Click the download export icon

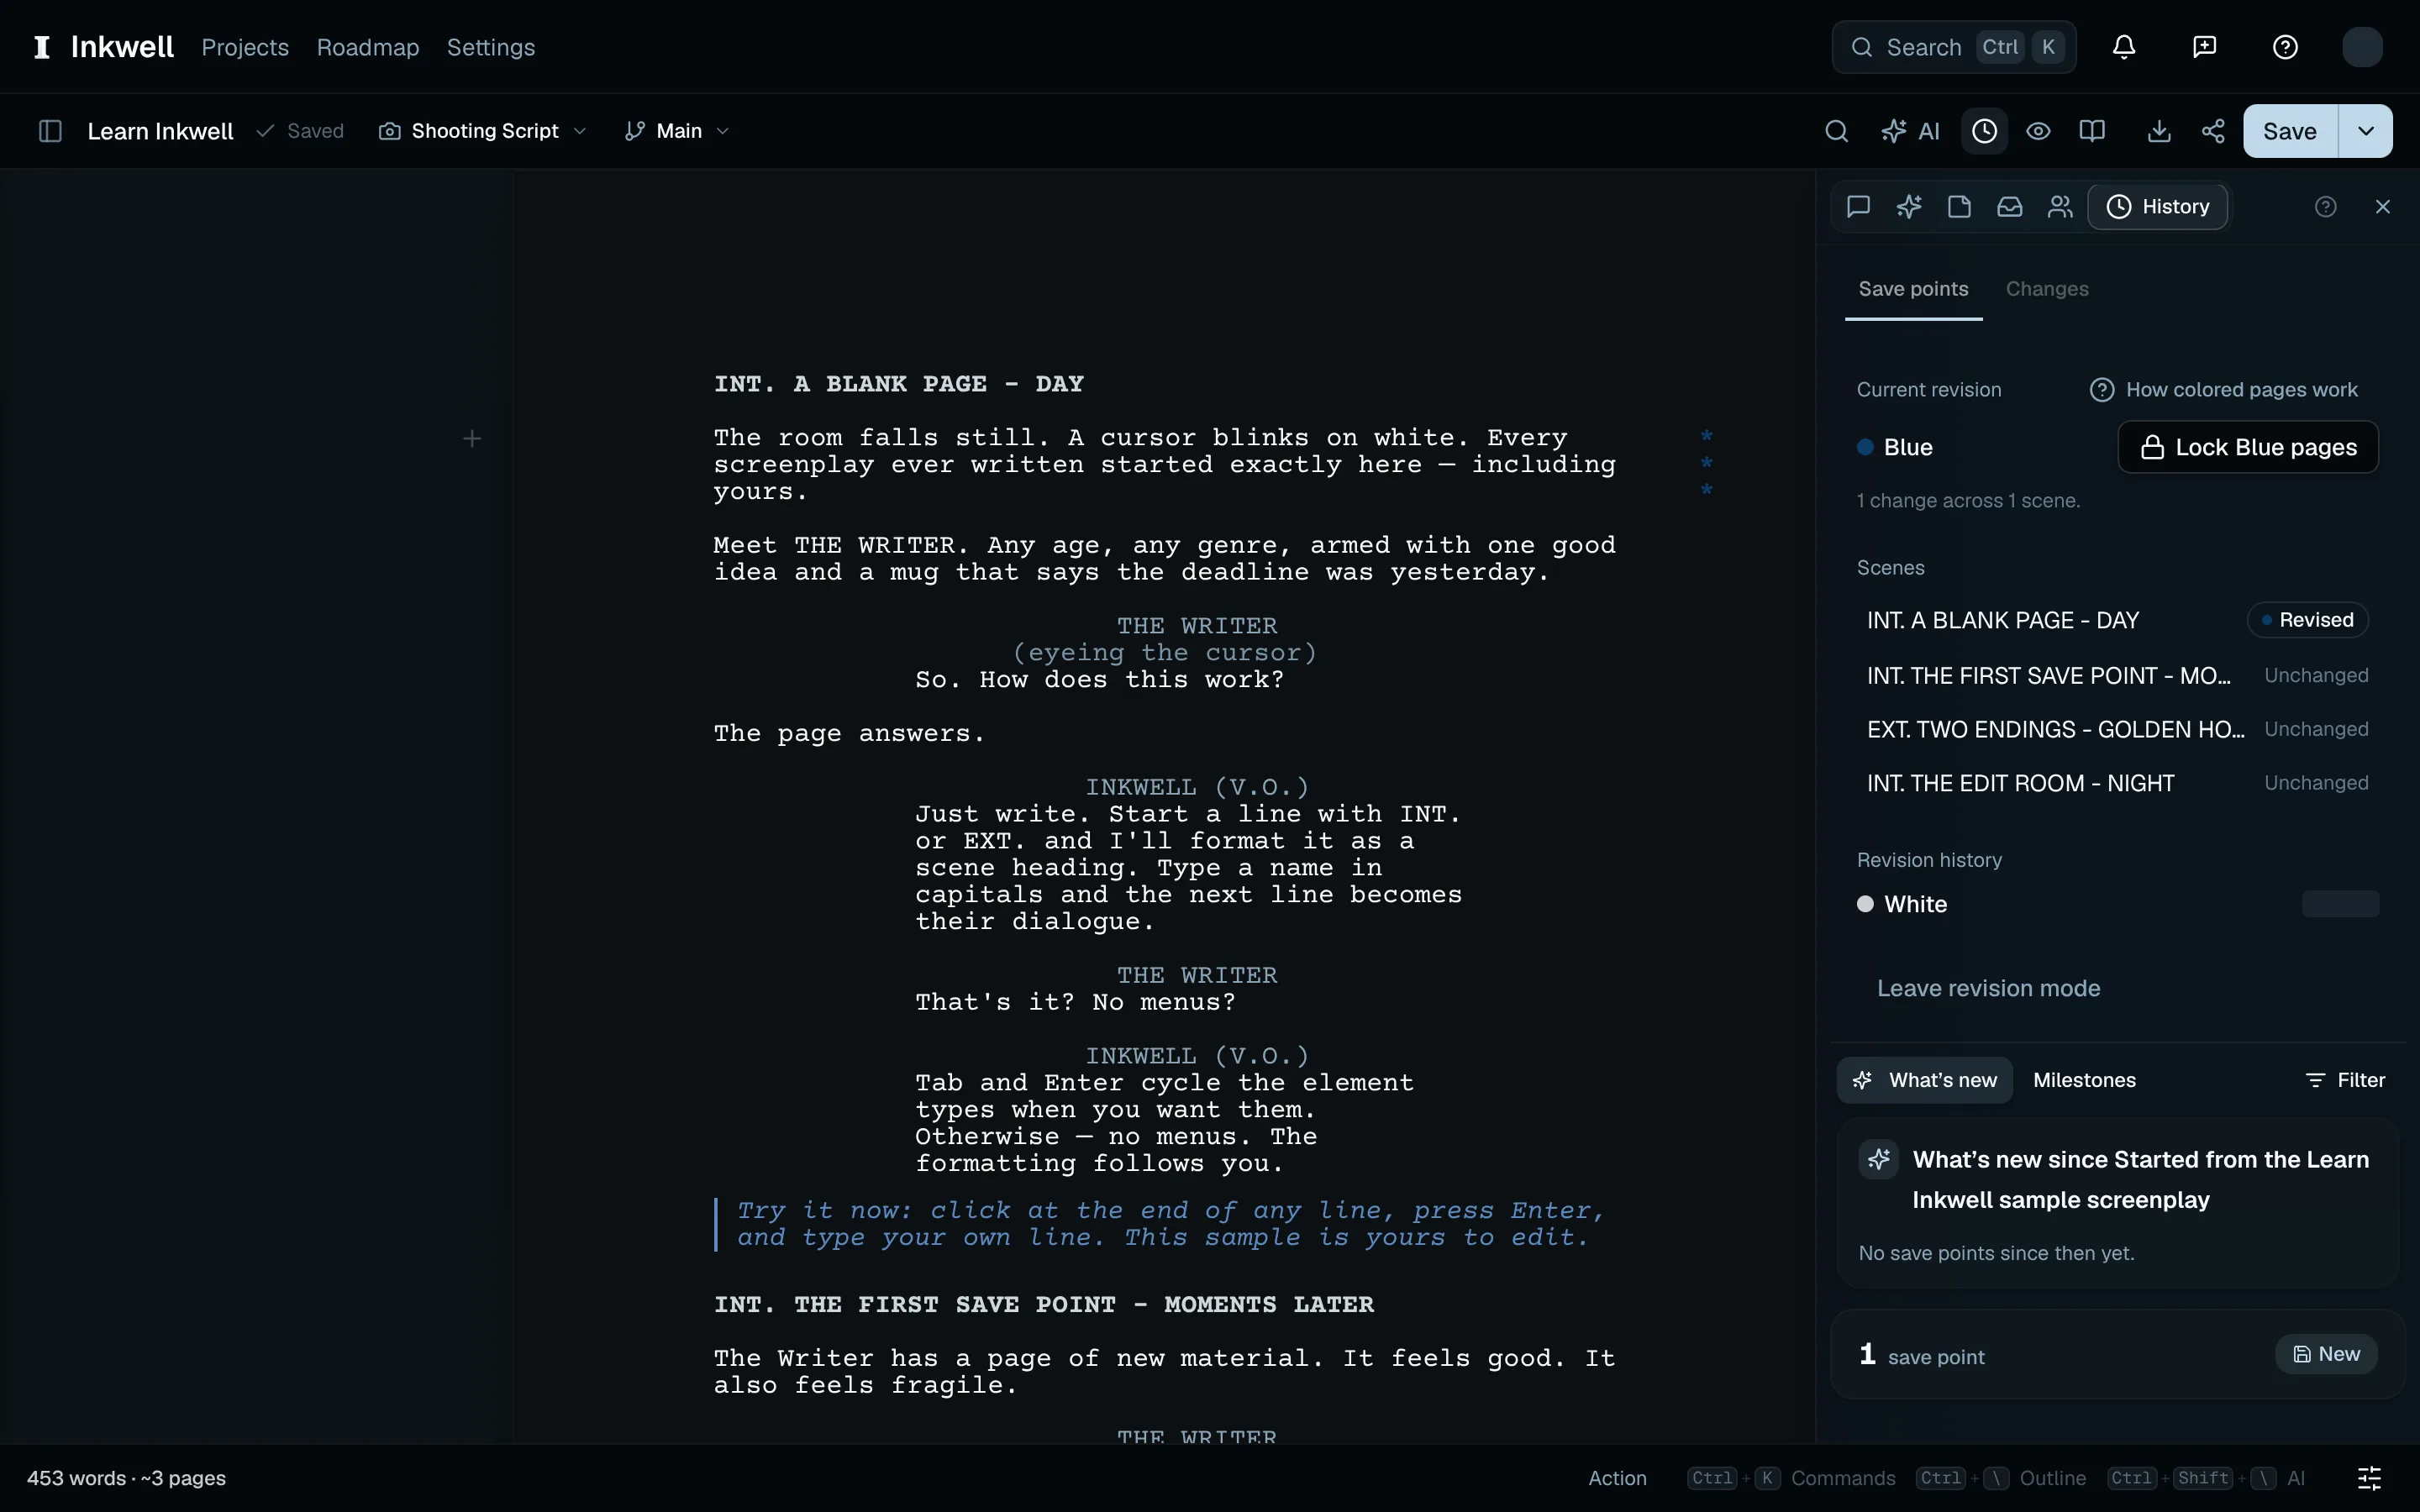coord(2159,131)
